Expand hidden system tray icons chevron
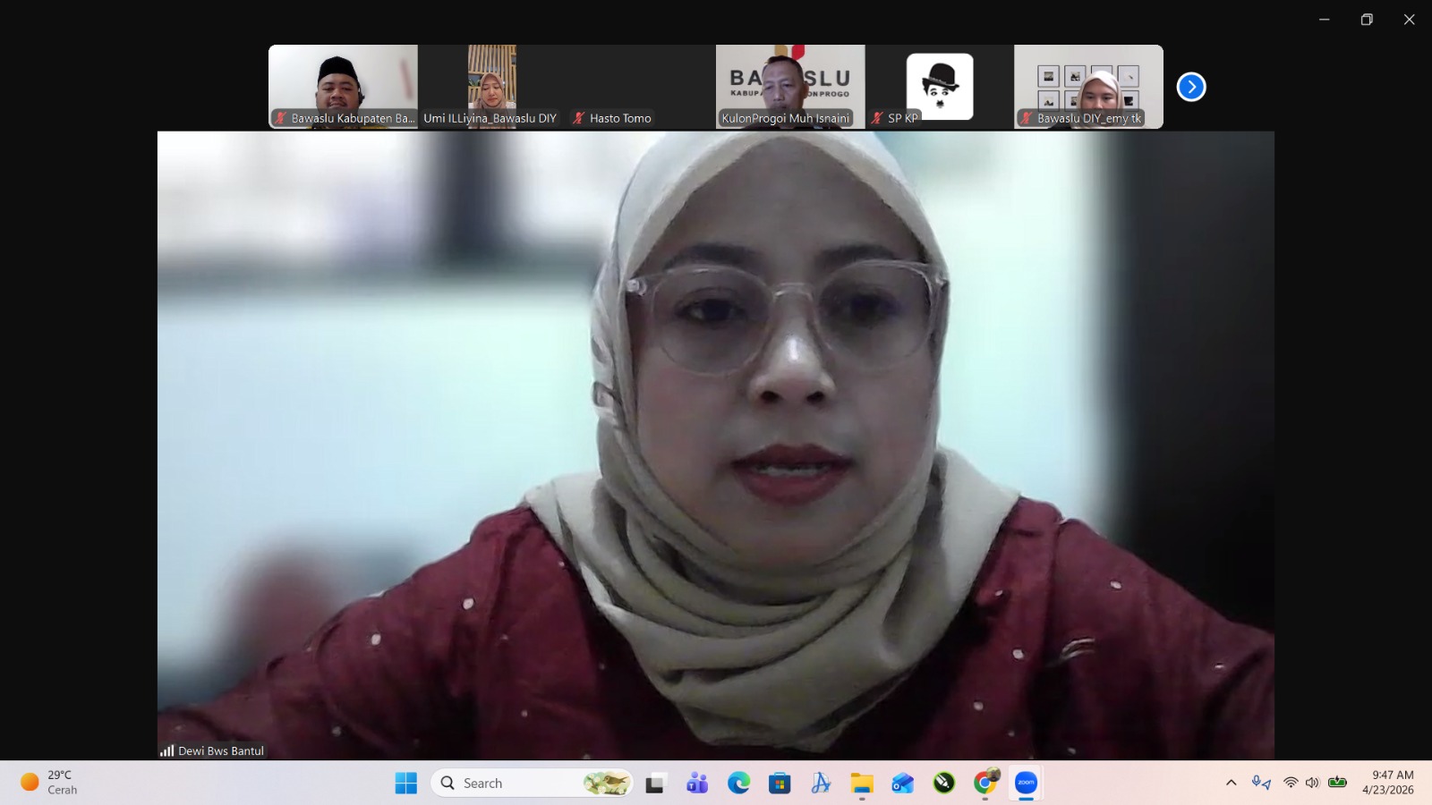Viewport: 1432px width, 805px height. pyautogui.click(x=1232, y=783)
